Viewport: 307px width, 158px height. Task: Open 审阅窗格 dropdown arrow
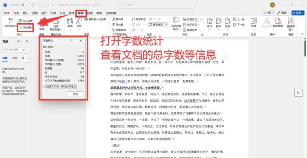pos(200,30)
